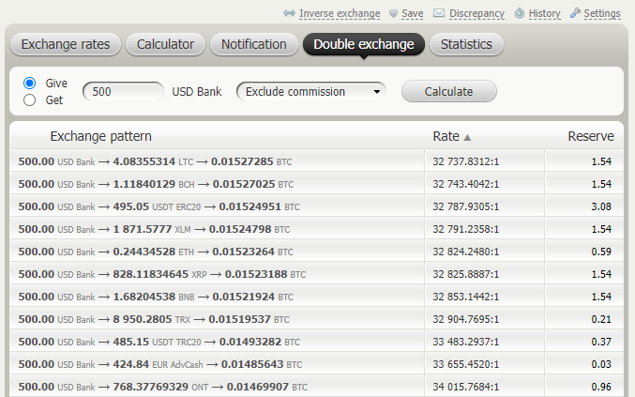Switch to the Exchange rates tab
Viewport: 635px width, 397px height.
pos(66,44)
